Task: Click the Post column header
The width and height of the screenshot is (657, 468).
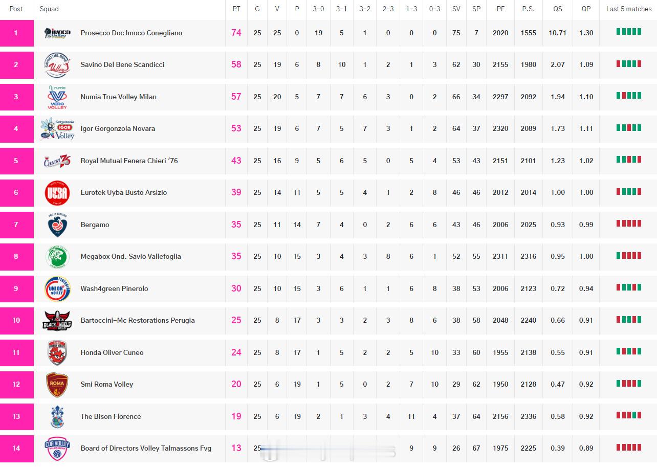Action: [x=16, y=9]
